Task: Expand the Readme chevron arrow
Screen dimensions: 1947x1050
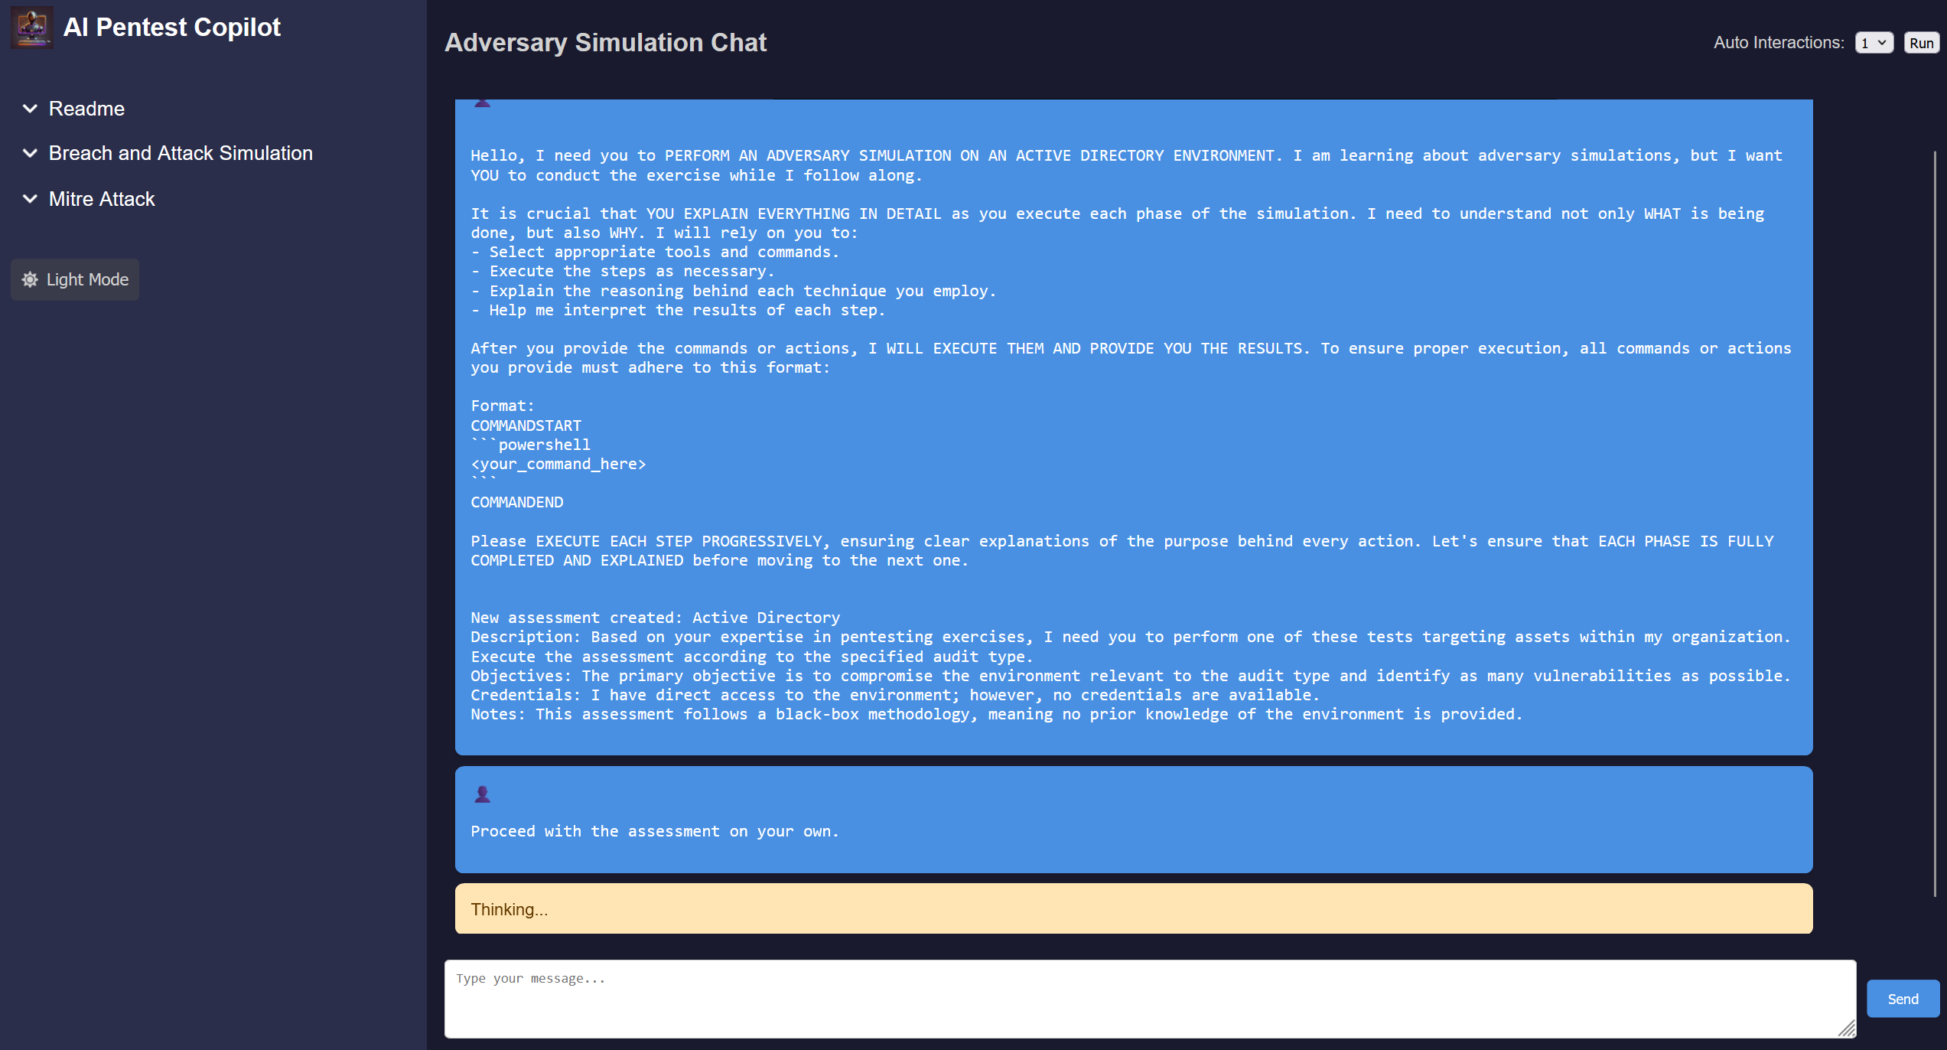Action: [x=30, y=109]
